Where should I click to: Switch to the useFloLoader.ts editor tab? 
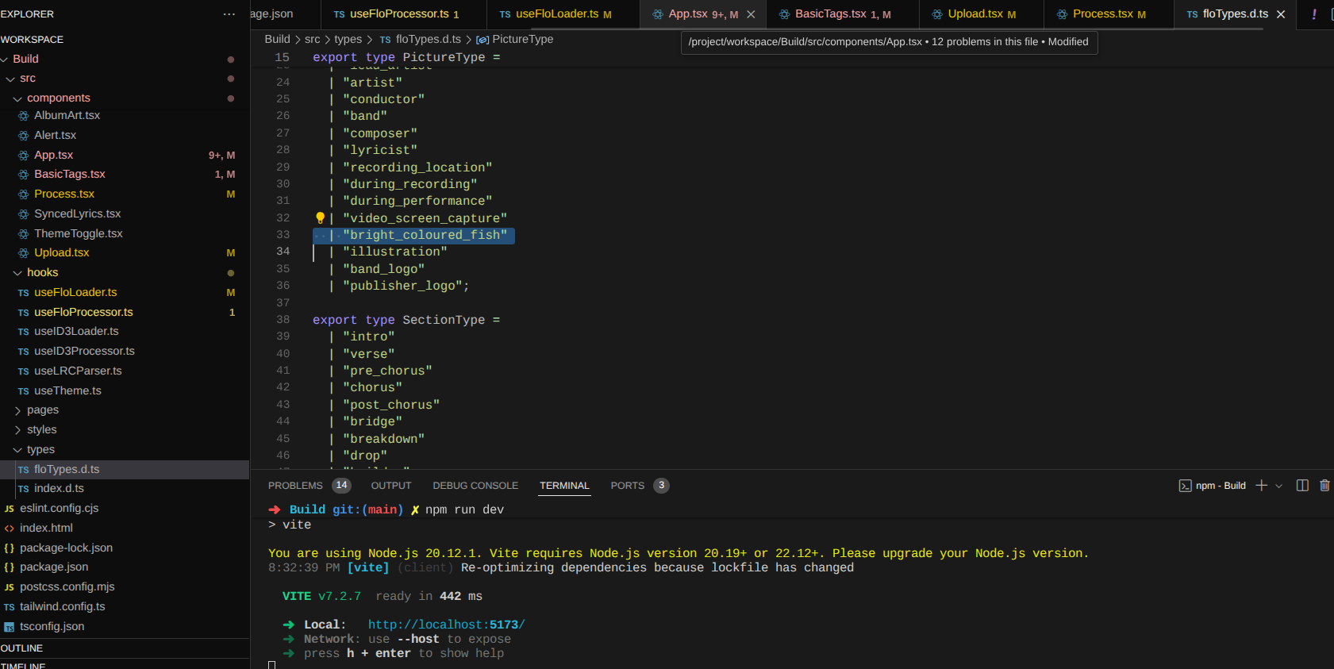click(x=556, y=14)
